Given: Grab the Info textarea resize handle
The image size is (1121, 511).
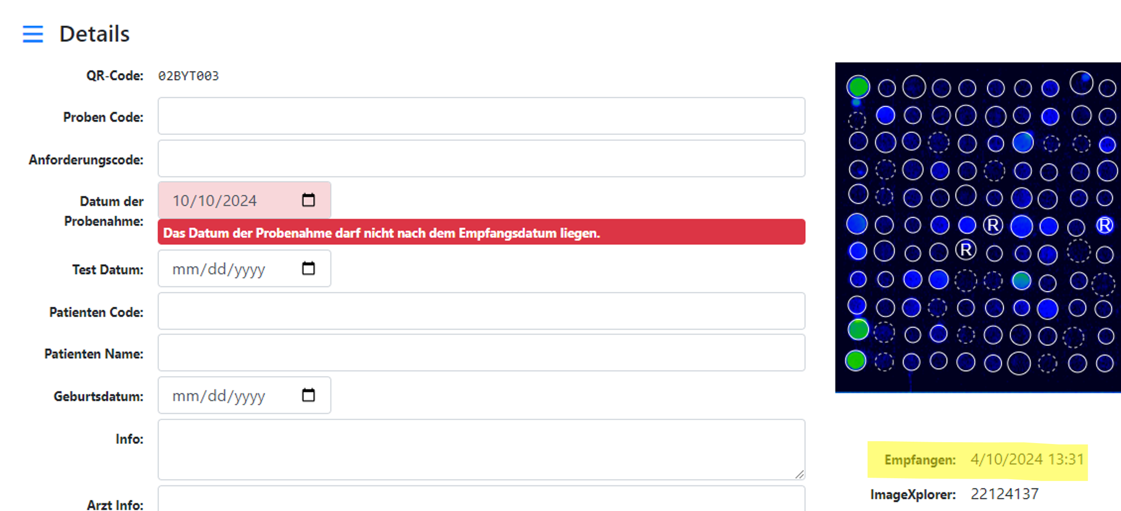Looking at the screenshot, I should click(800, 474).
